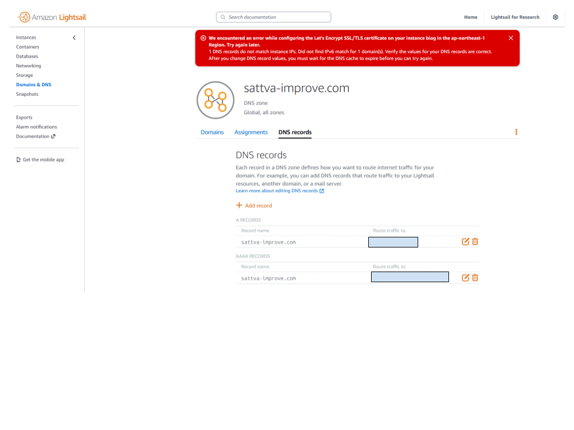Viewport: 574px width, 430px height.
Task: Open Networking in the sidebar
Action: pyautogui.click(x=29, y=66)
